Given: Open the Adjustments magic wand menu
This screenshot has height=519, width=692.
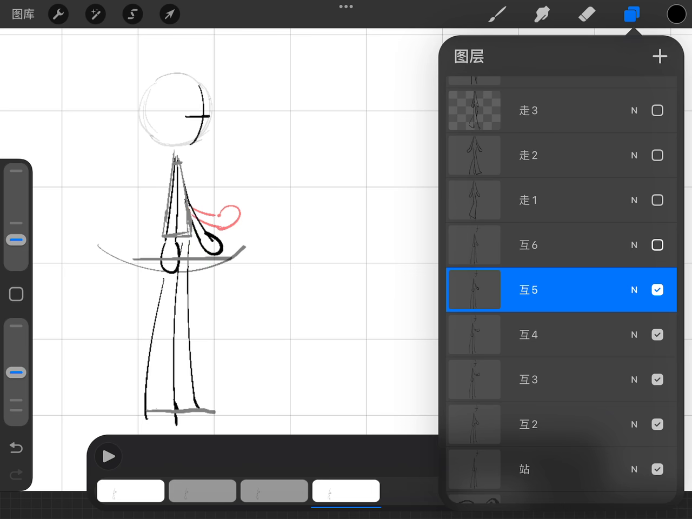Looking at the screenshot, I should (95, 14).
